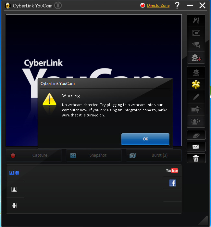Click the eraser clear effects button
Screen dimensions: 211x227
(x=196, y=135)
